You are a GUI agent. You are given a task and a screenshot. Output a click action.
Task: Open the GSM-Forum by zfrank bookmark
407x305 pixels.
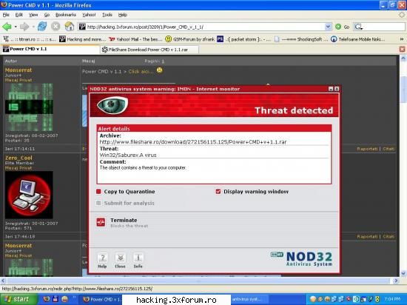tap(189, 39)
